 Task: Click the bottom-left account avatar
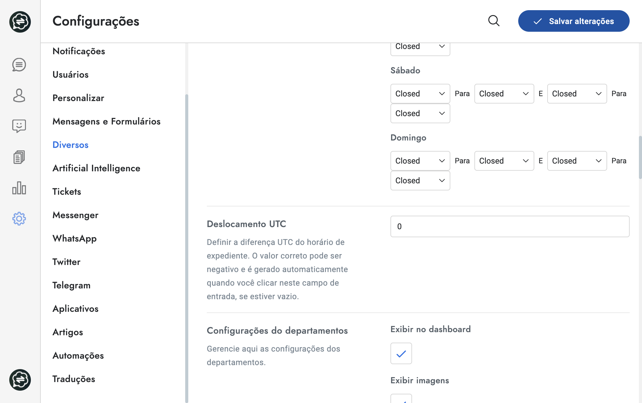[x=20, y=380]
